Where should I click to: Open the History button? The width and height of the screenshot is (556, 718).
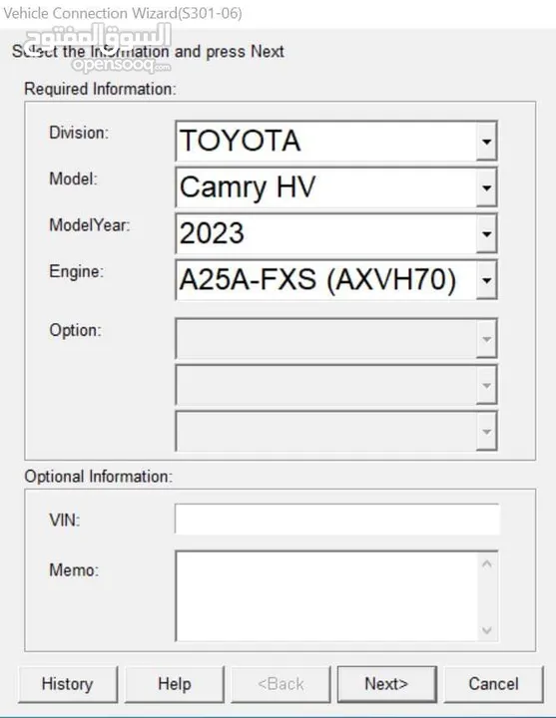[x=68, y=684]
